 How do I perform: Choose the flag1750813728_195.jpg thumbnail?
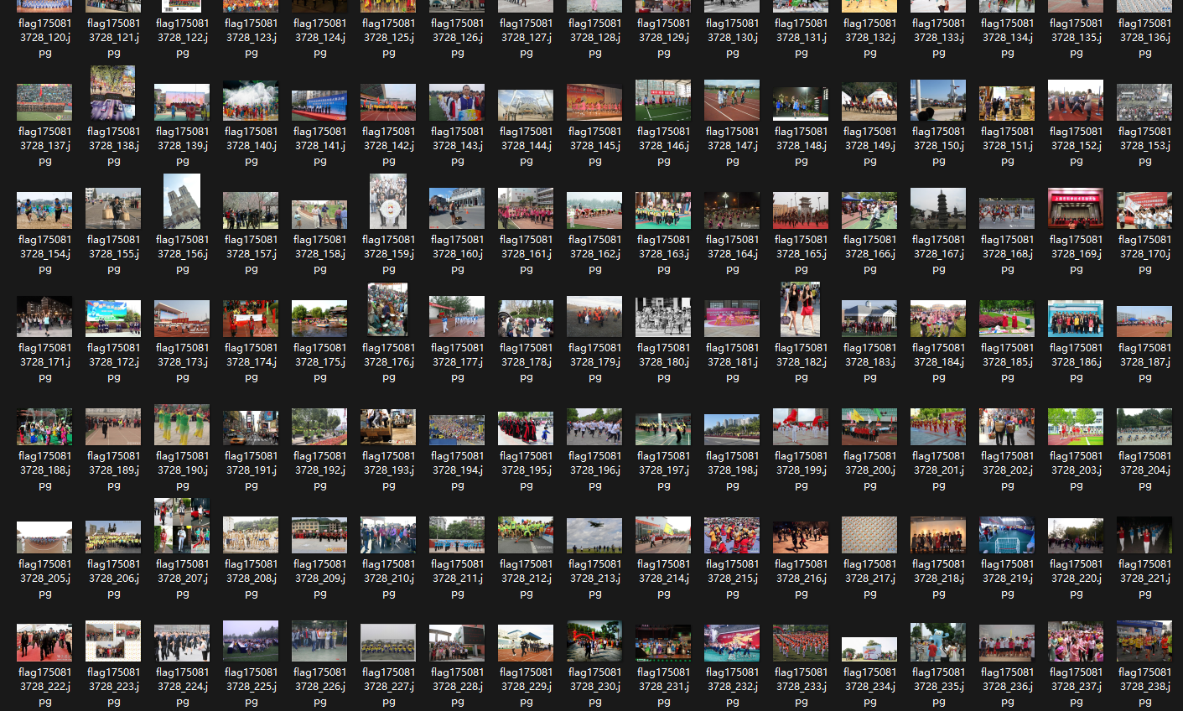point(526,428)
